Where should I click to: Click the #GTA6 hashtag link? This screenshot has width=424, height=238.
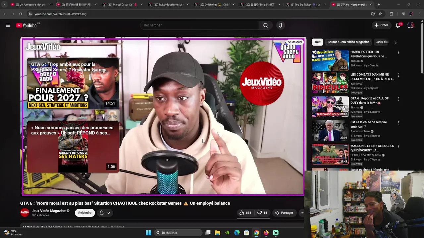pyautogui.click(x=68, y=227)
